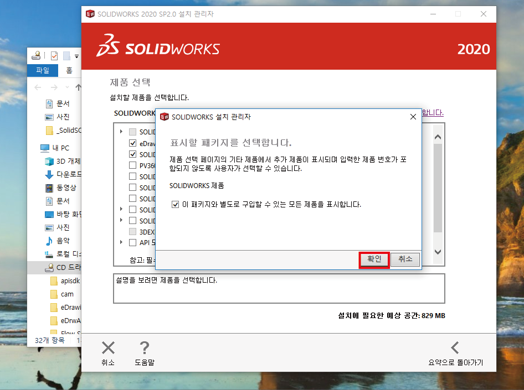Image resolution: width=524 pixels, height=390 pixels.
Task: Select 다운로드 in Explorer navigation pane
Action: click(x=63, y=174)
